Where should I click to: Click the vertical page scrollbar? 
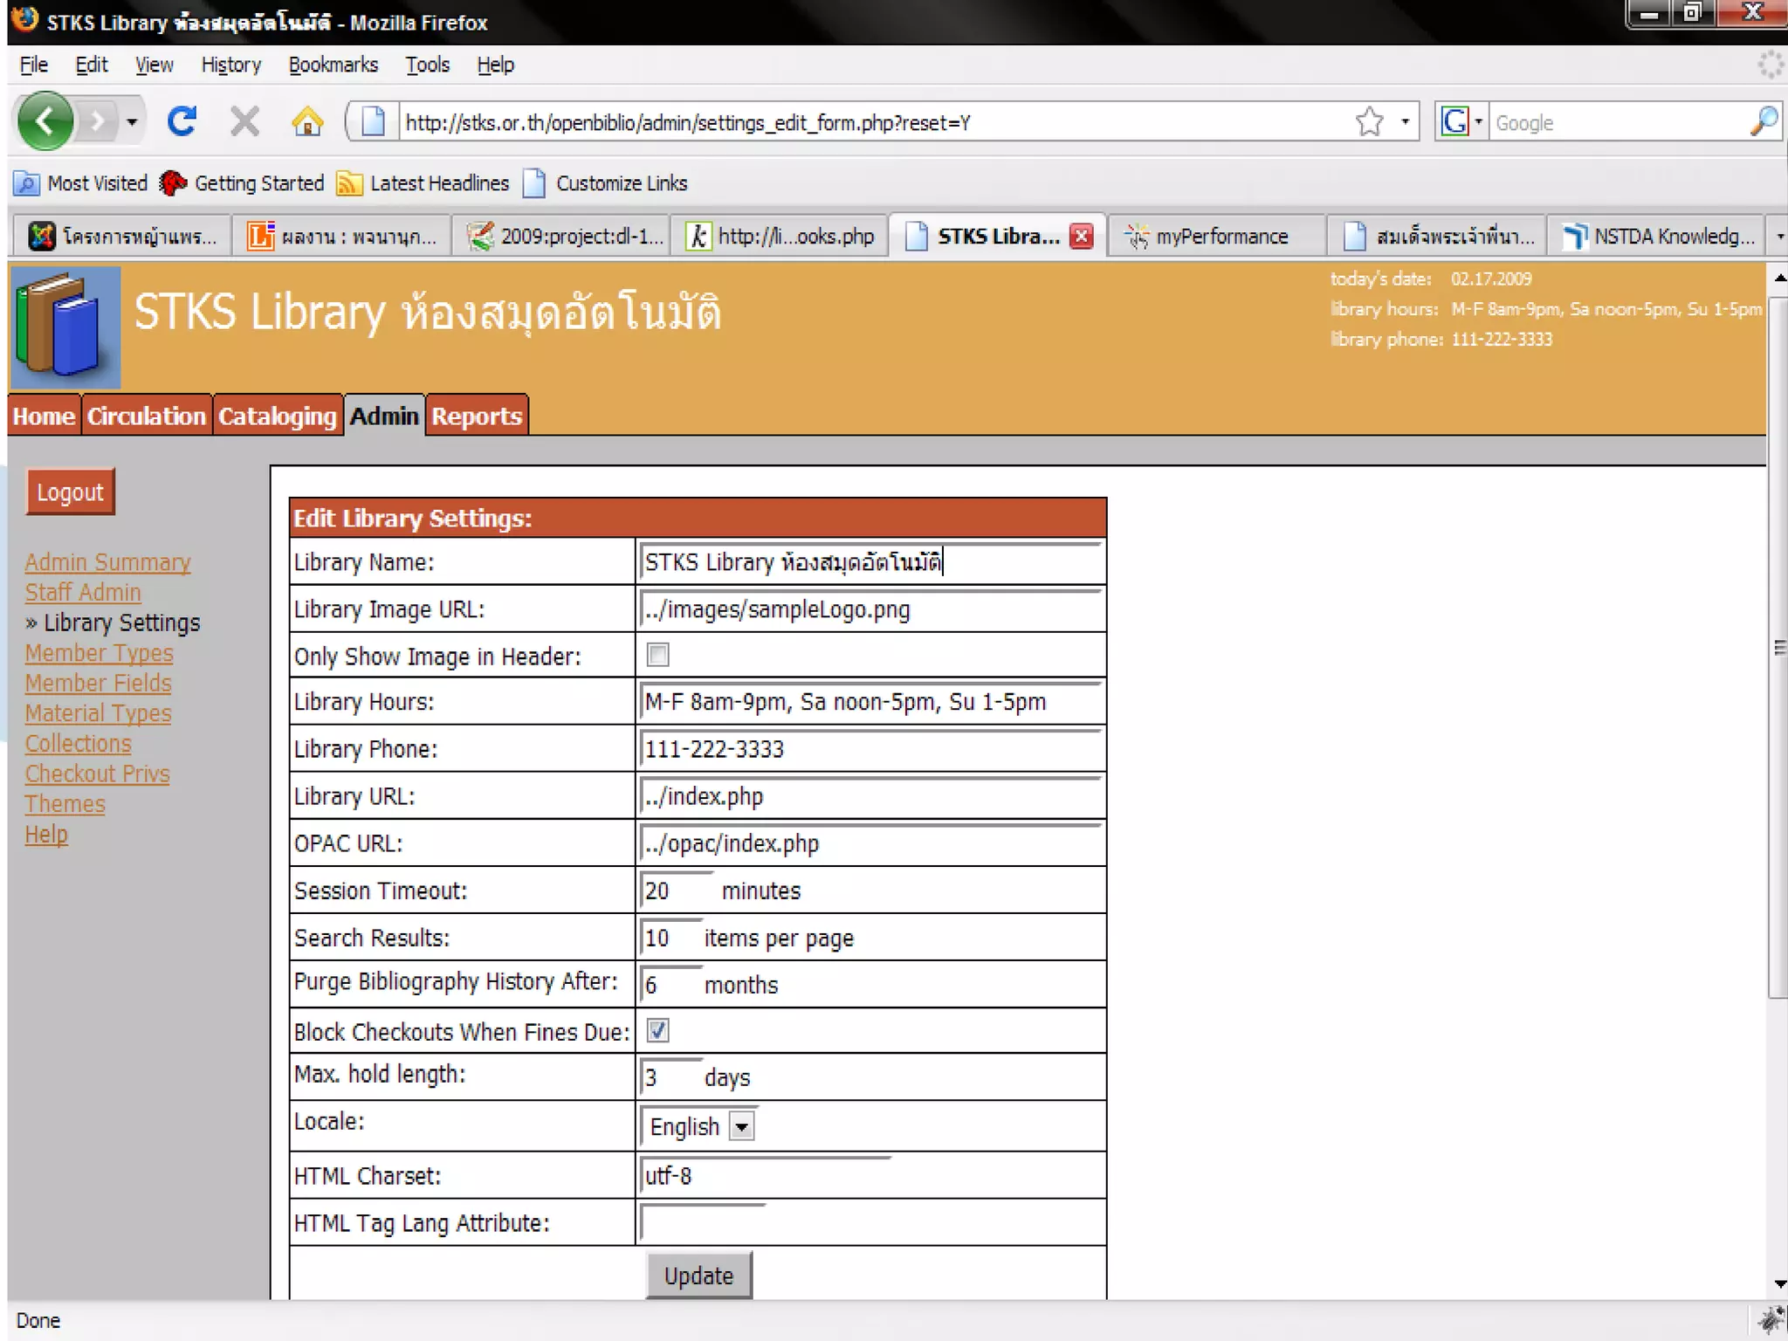pos(1778,646)
